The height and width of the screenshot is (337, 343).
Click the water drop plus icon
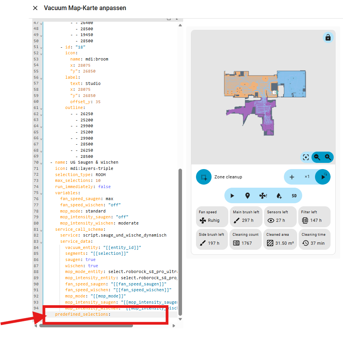point(278,195)
